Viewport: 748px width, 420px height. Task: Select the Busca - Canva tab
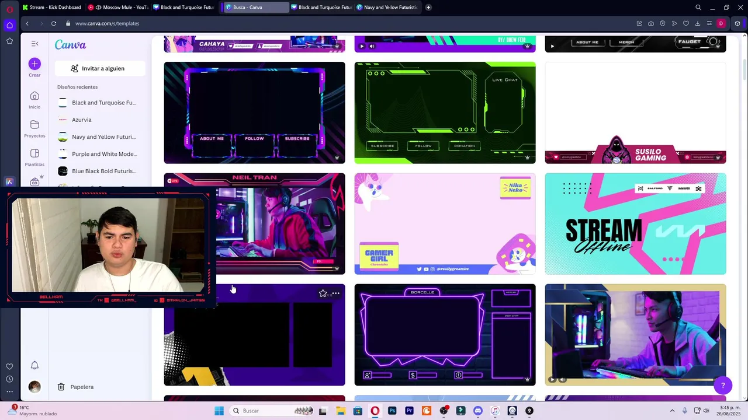(256, 7)
